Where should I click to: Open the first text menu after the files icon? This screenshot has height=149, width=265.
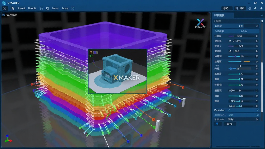21,8
